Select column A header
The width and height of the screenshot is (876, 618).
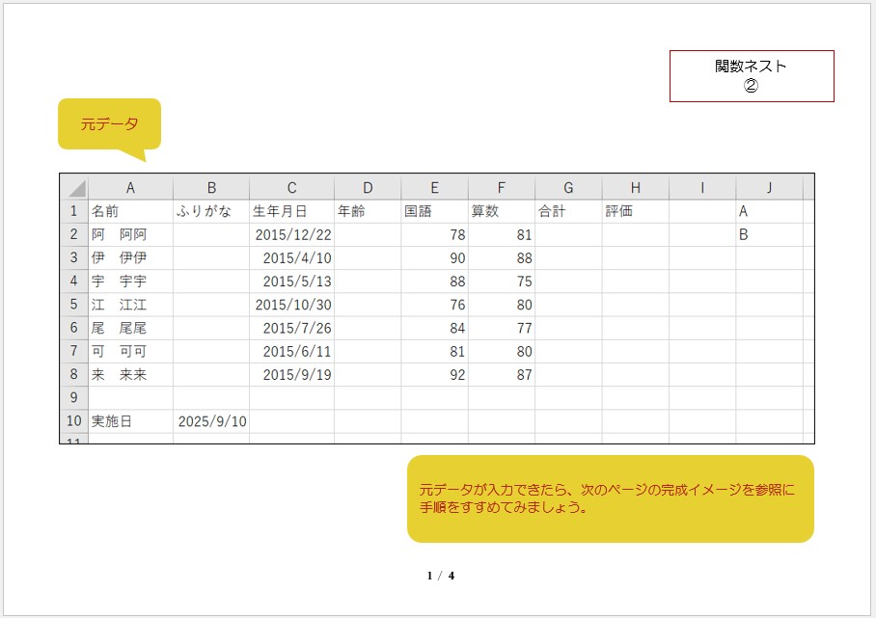(x=130, y=188)
